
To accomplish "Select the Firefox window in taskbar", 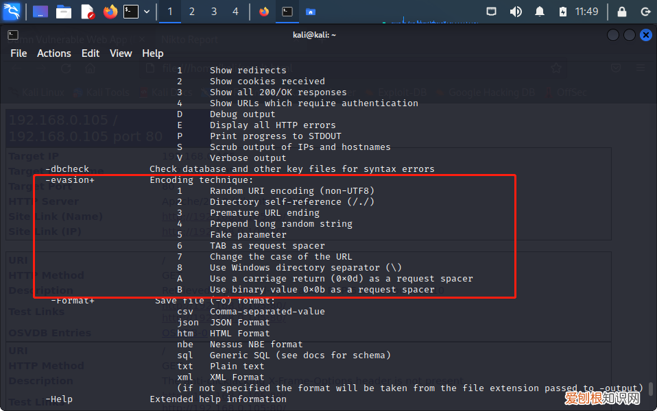I will 264,12.
